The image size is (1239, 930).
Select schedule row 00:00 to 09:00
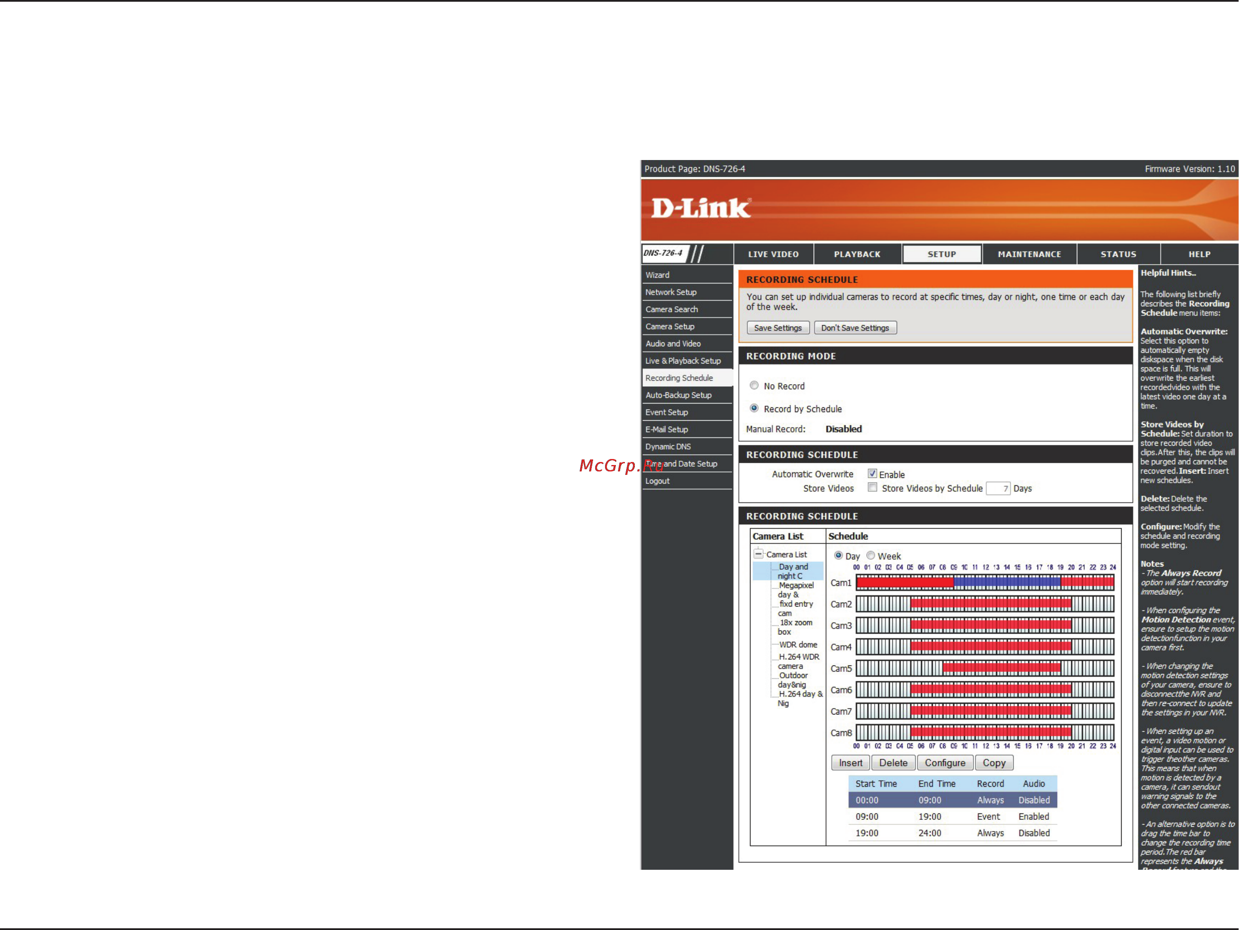tap(952, 800)
